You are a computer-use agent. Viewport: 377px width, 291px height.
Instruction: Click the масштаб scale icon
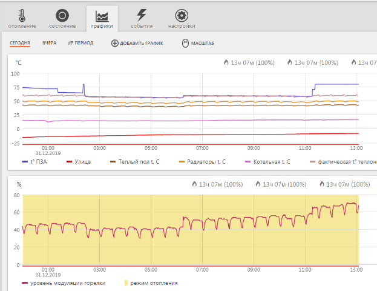click(x=185, y=44)
